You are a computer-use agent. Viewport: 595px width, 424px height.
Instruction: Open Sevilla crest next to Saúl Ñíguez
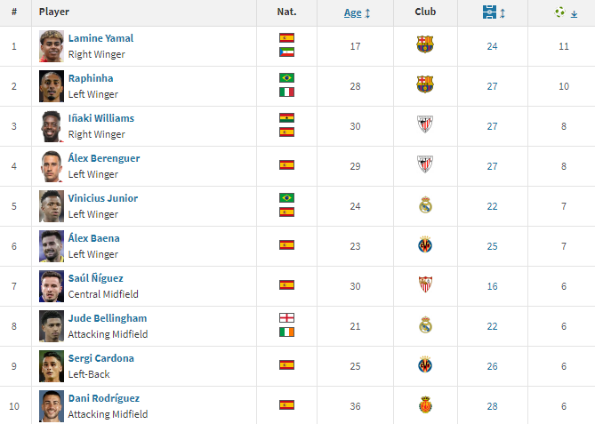pos(425,284)
